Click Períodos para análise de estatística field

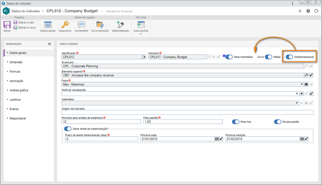click(x=101, y=122)
